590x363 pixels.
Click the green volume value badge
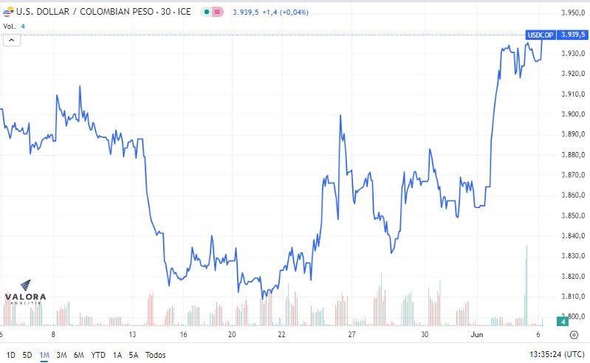pos(563,322)
